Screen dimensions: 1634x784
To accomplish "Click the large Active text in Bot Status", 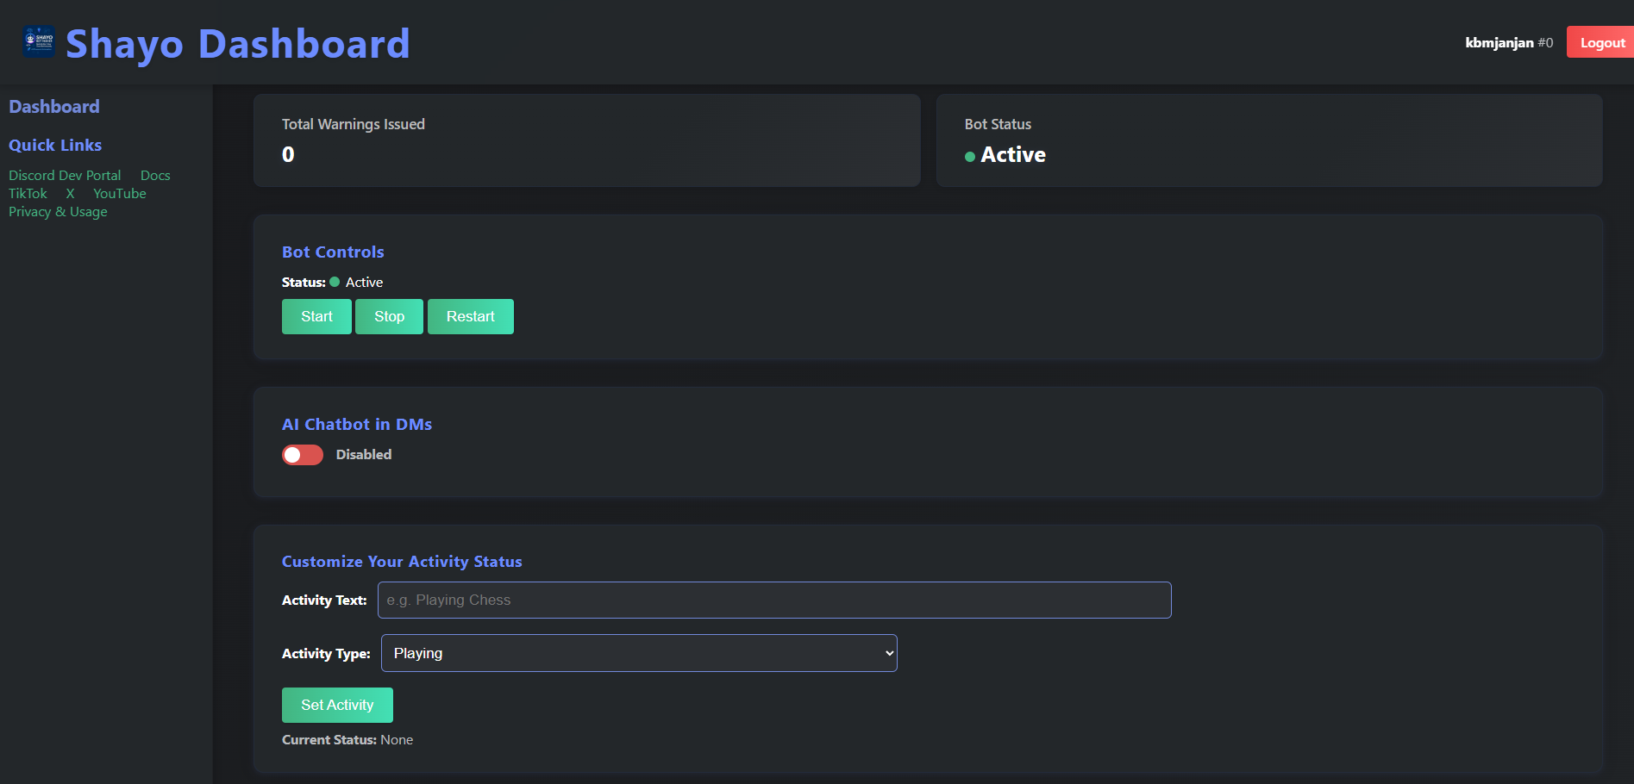I will [1013, 155].
